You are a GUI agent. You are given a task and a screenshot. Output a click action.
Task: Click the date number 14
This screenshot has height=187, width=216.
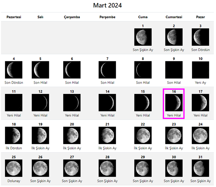[x=107, y=91]
